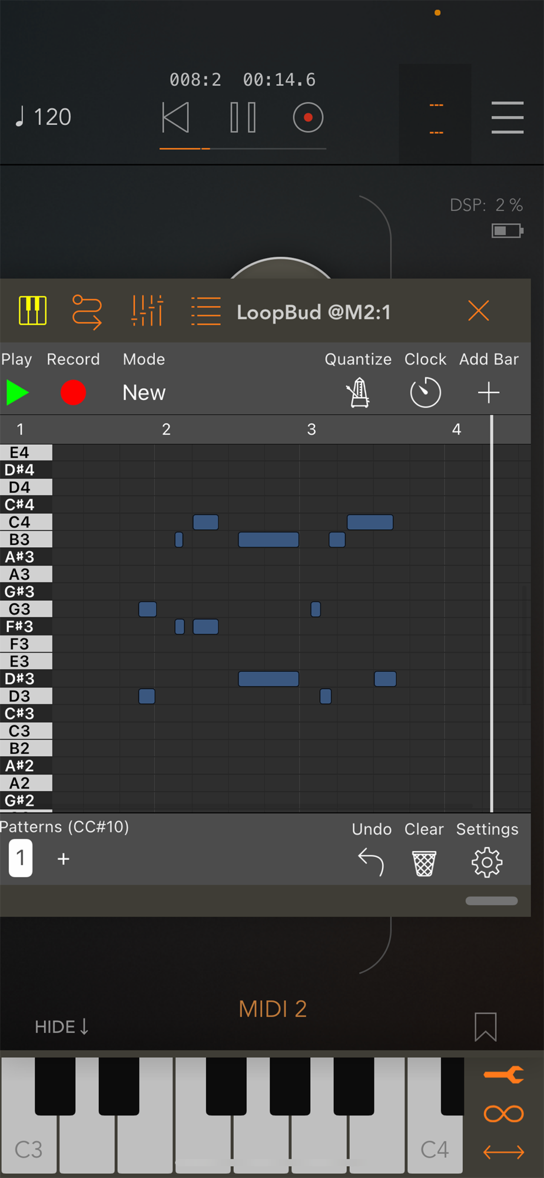
Task: Select pattern 1
Action: coord(20,858)
